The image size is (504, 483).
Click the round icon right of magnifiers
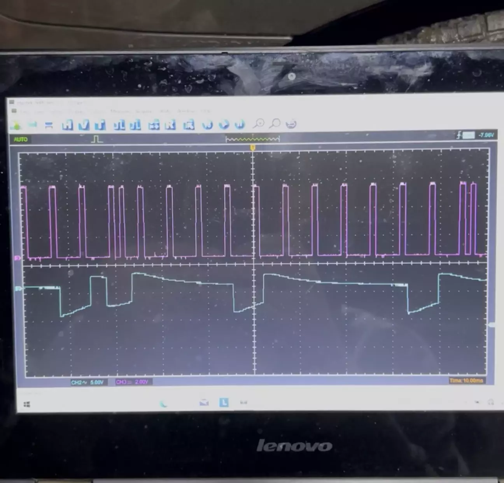coord(291,124)
